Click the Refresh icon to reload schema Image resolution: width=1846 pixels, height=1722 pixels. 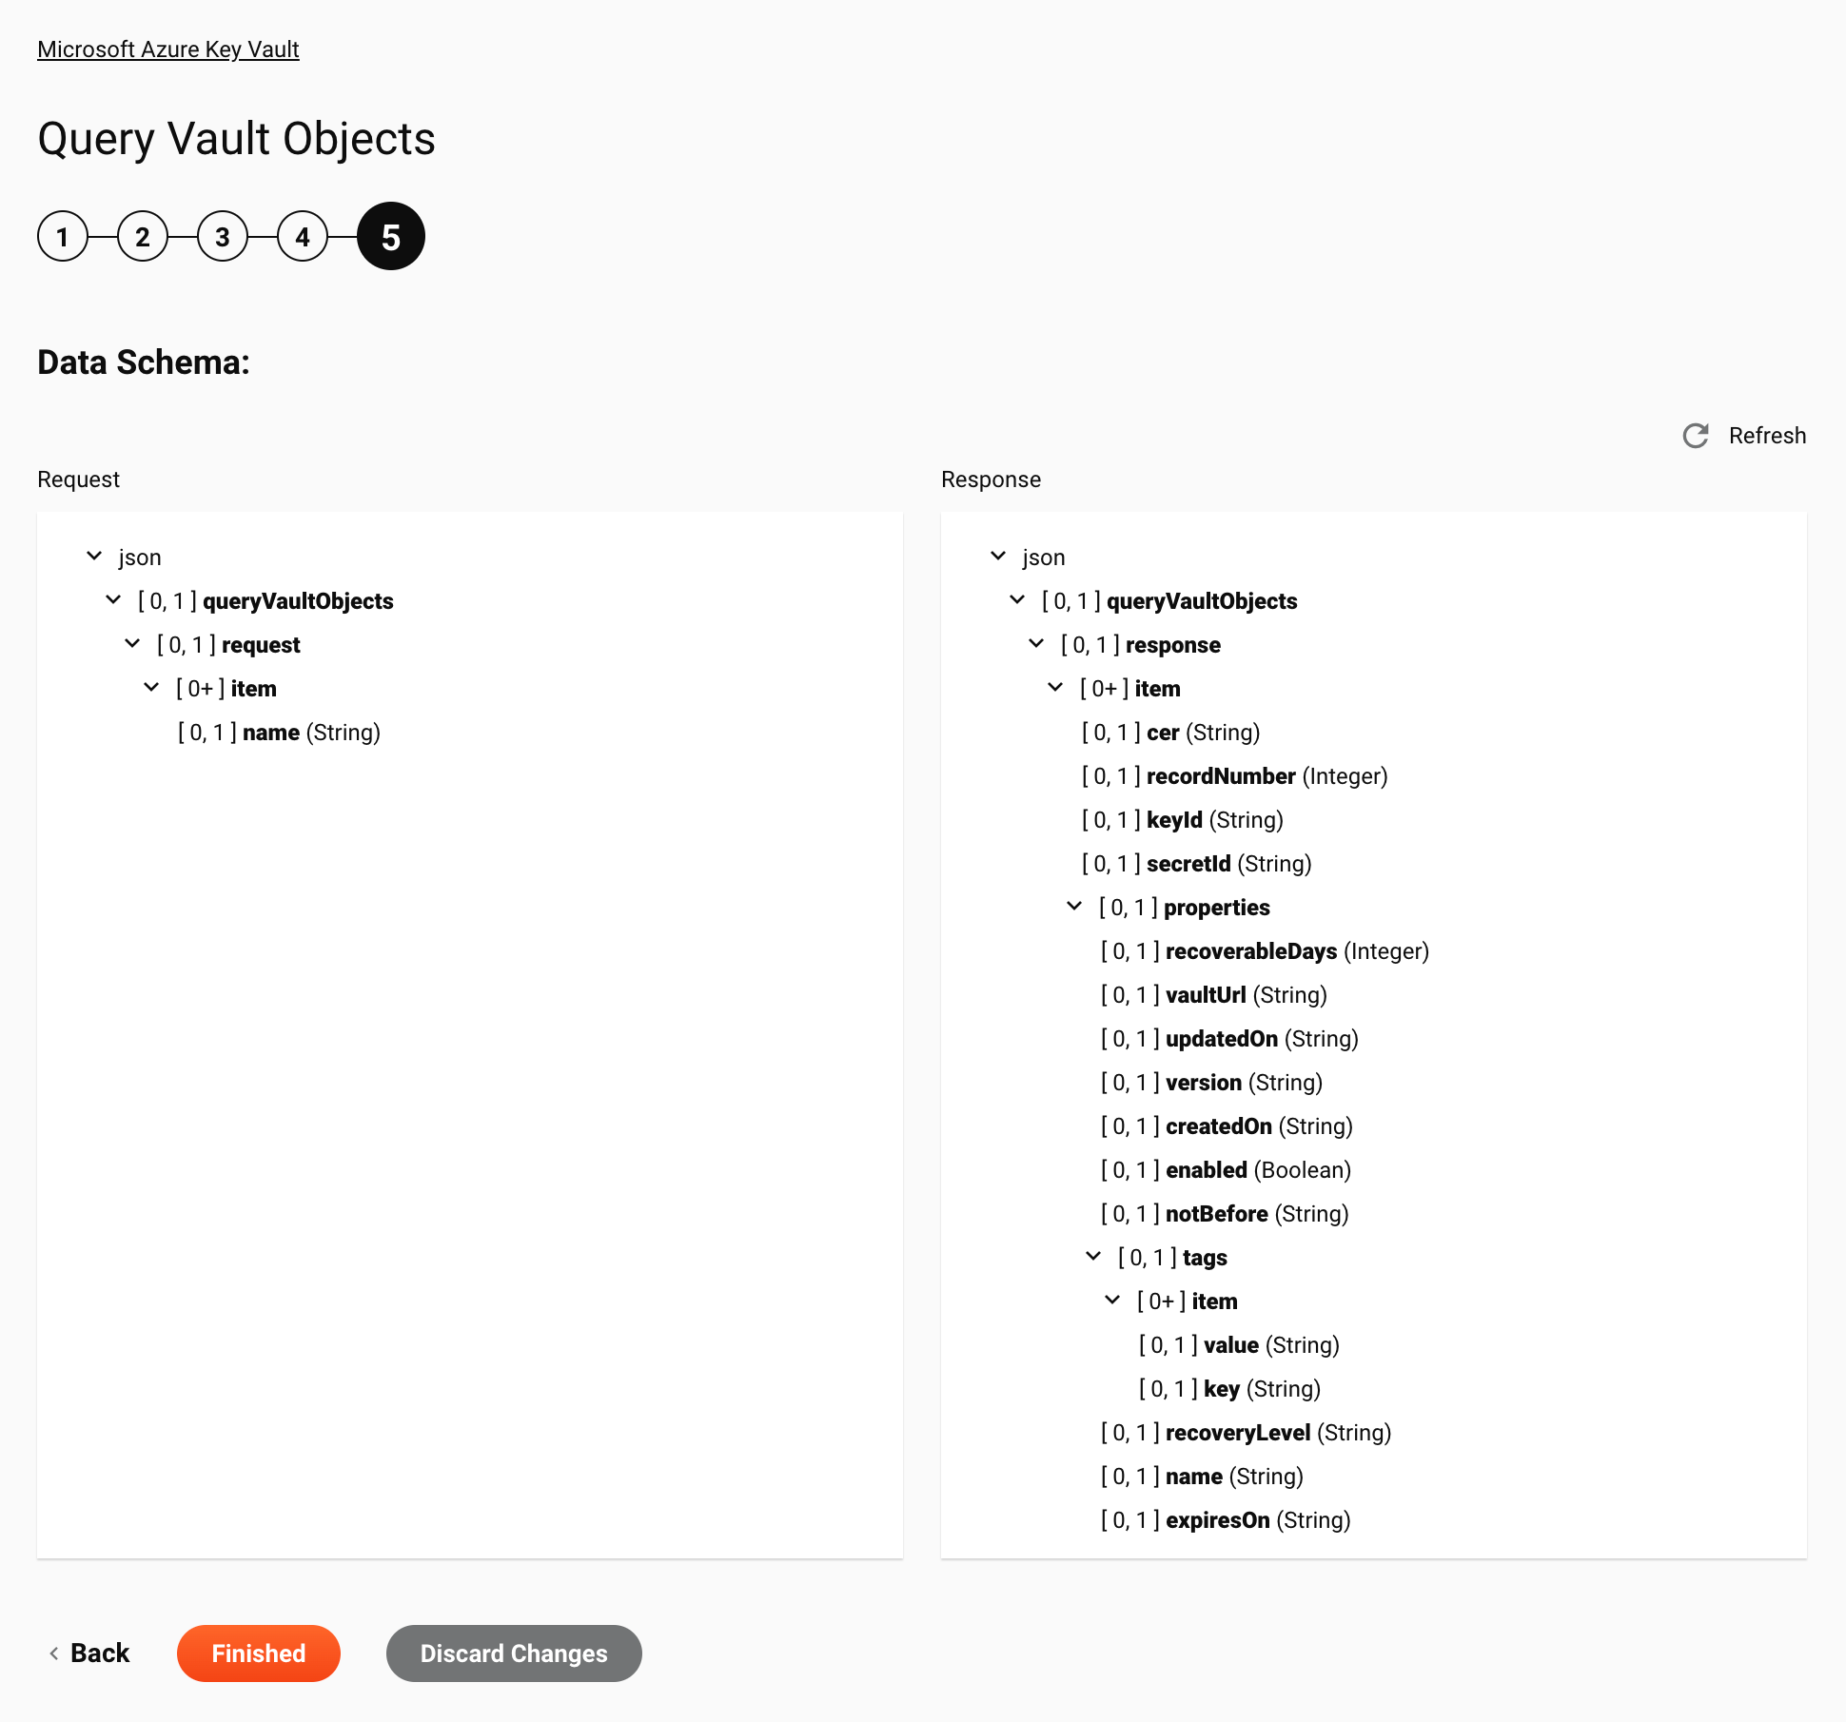1696,436
